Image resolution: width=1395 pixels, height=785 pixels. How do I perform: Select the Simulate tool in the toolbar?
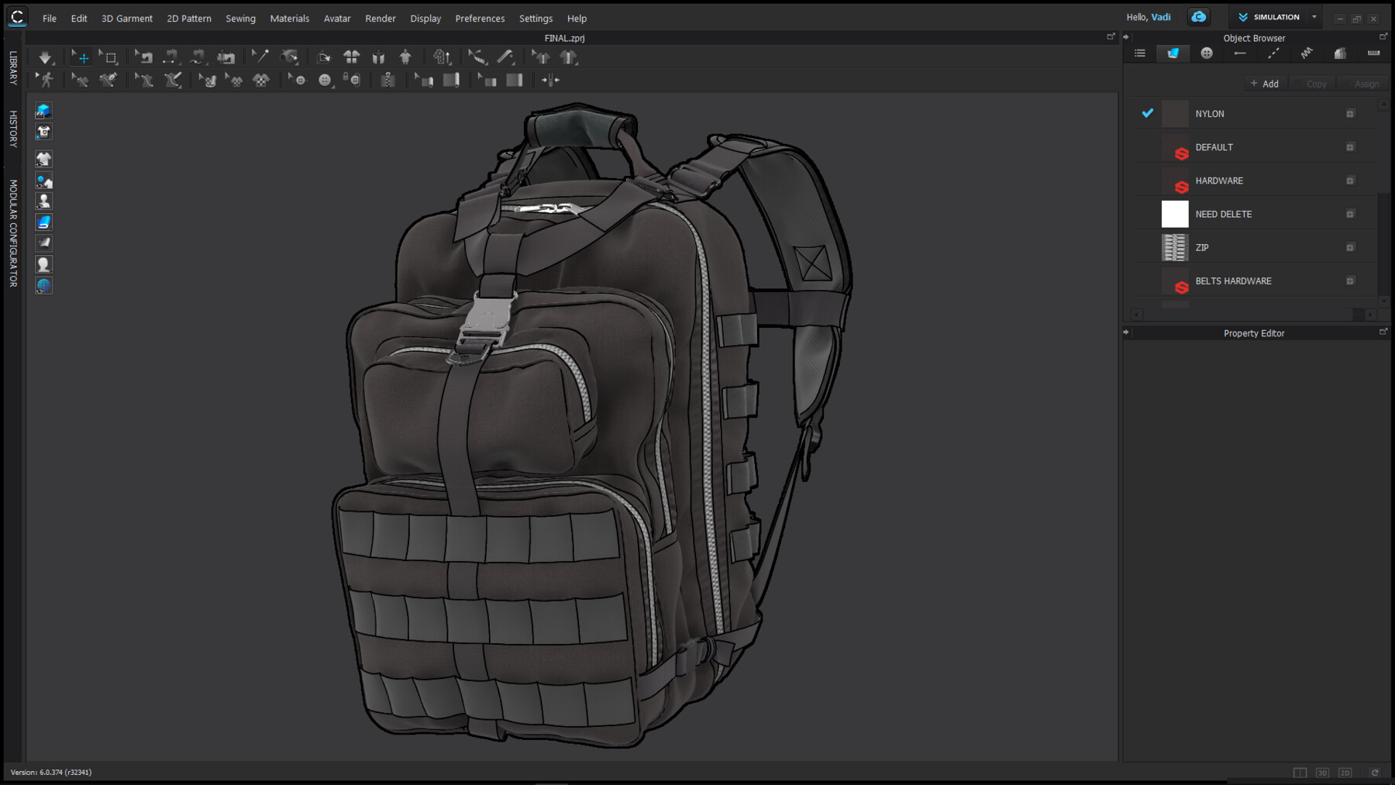coord(45,57)
